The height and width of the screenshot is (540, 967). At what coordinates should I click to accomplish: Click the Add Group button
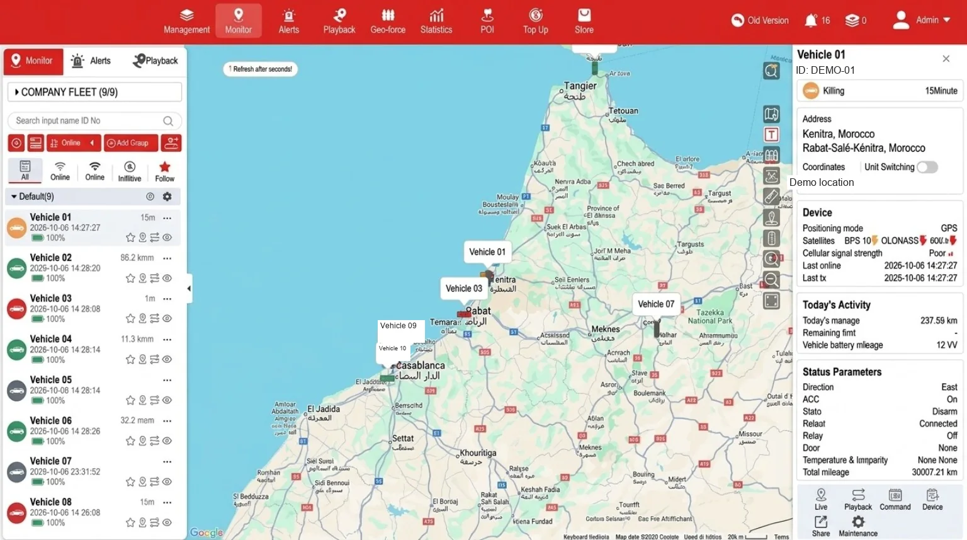[131, 143]
